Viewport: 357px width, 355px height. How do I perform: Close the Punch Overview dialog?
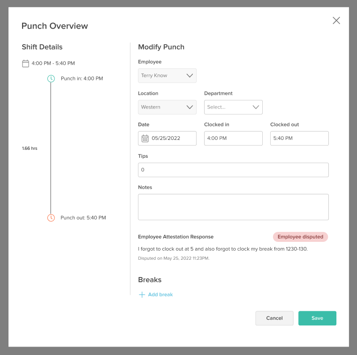[x=336, y=20]
